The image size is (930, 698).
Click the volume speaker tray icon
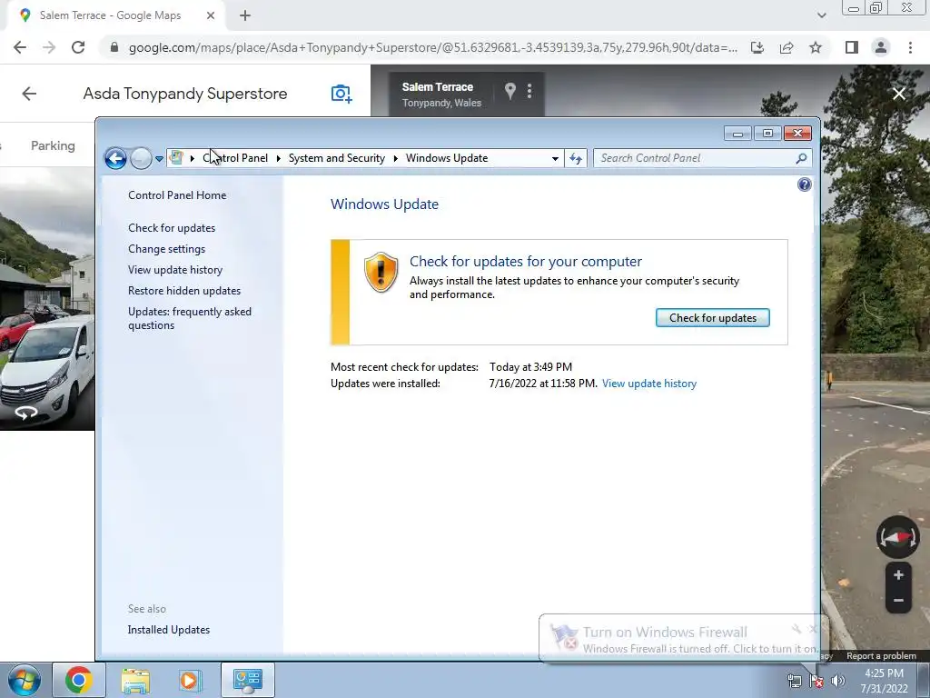click(x=838, y=681)
